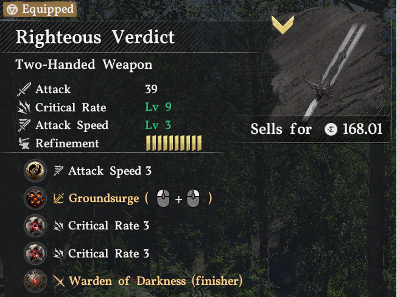Click the Equipped badge
The image size is (397, 297).
[40, 10]
